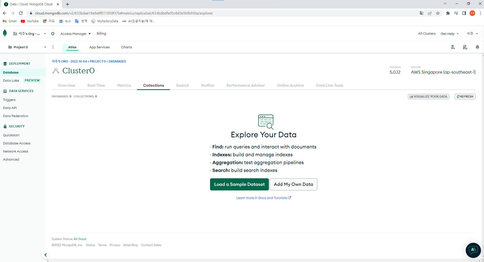Click the Visualize Your Data button
The image size is (484, 262).
[428, 97]
